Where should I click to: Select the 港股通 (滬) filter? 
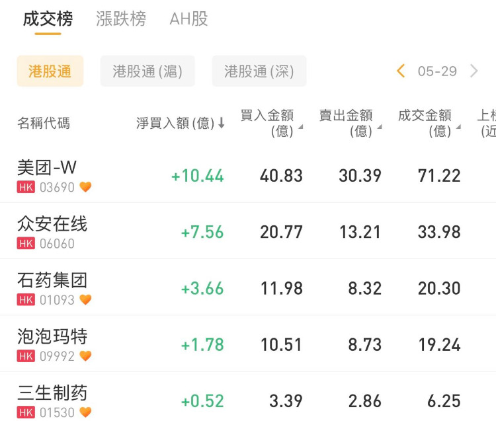pos(147,71)
